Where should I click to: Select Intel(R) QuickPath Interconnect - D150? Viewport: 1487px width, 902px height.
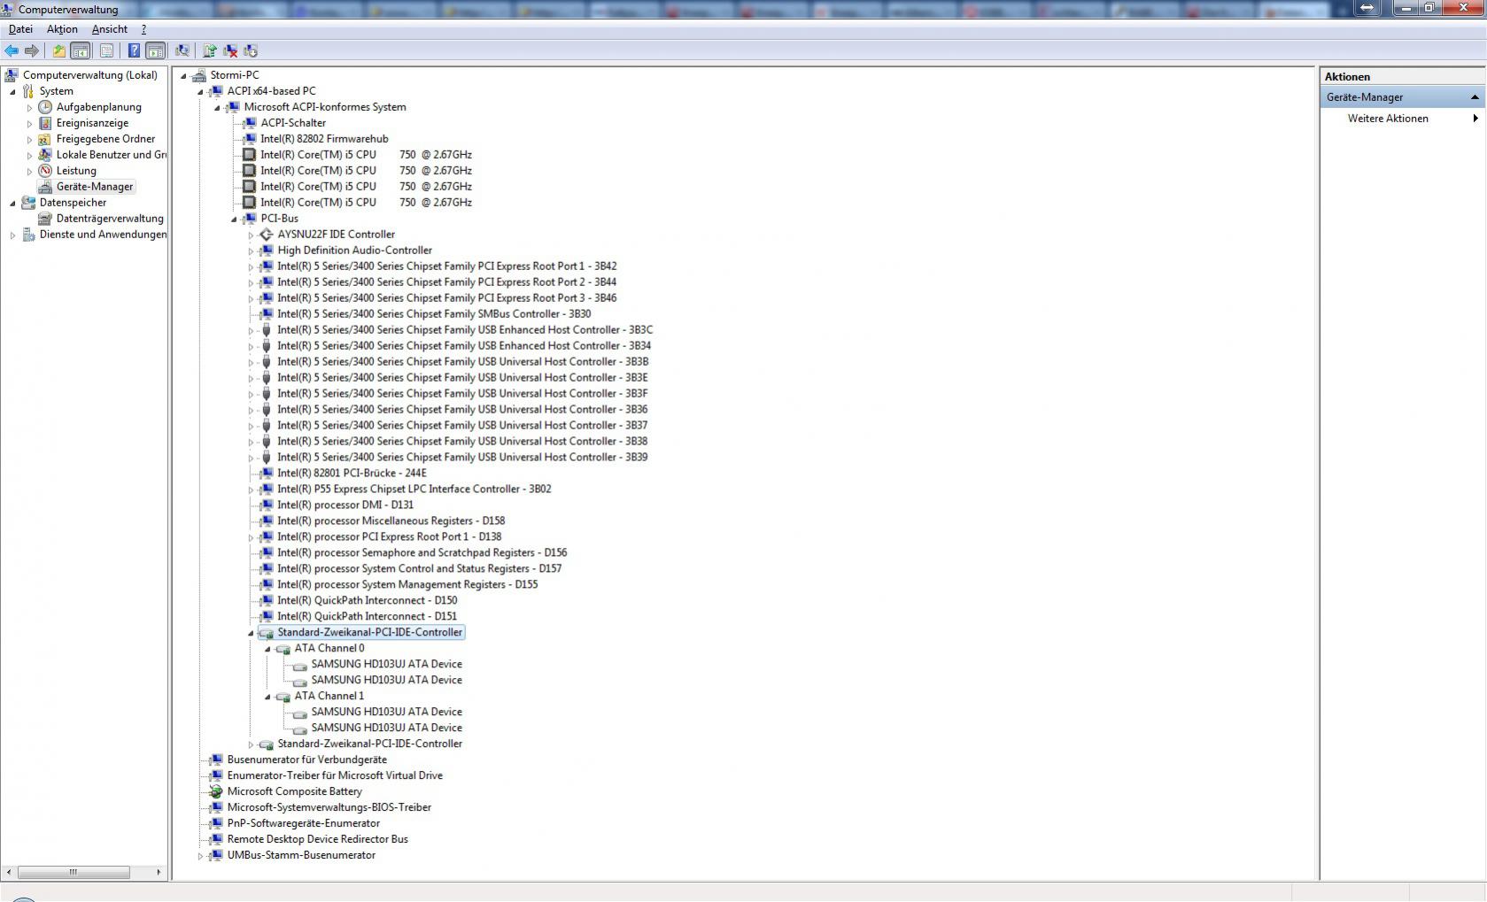click(367, 601)
